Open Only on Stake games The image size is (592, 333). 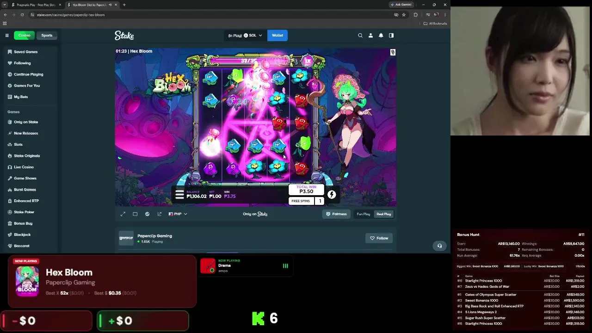pos(26,122)
